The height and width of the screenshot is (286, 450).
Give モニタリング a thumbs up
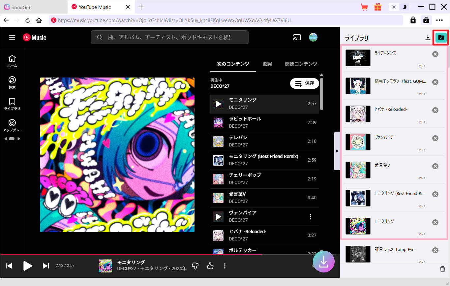pyautogui.click(x=210, y=266)
